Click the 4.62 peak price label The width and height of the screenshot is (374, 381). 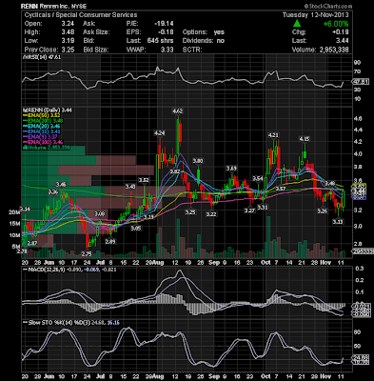[x=177, y=111]
